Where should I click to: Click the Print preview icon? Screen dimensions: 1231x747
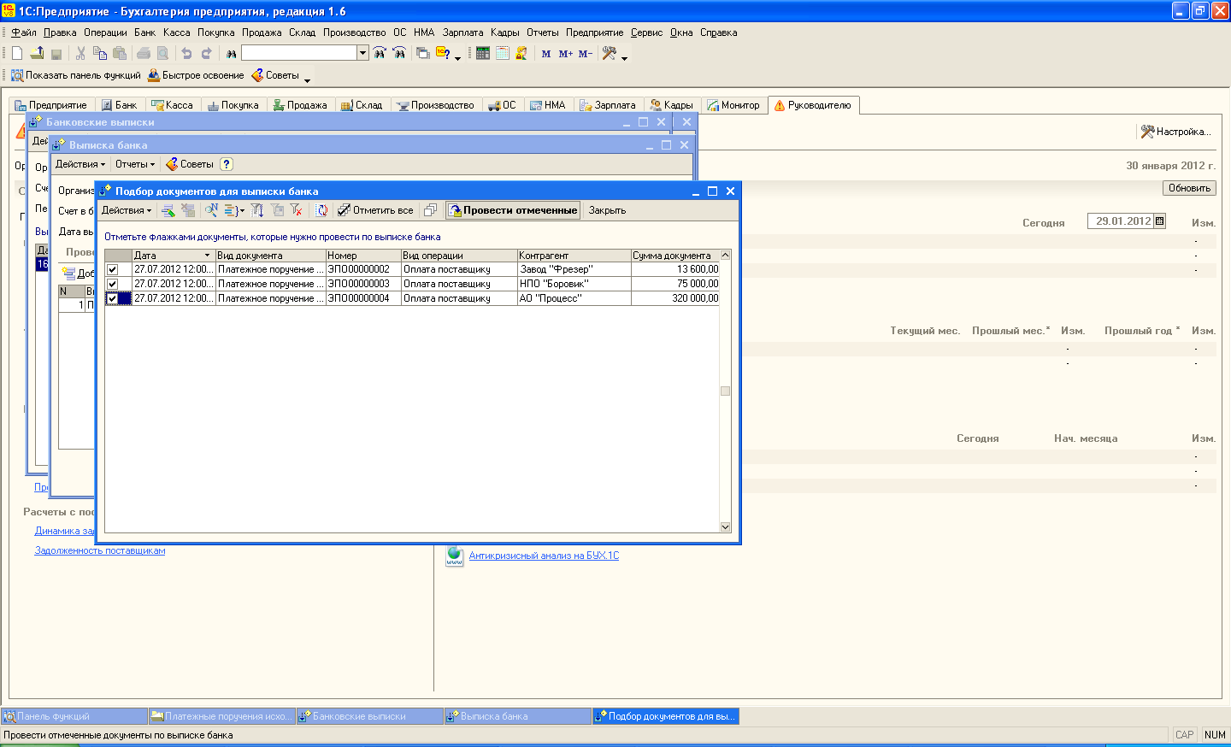point(162,53)
